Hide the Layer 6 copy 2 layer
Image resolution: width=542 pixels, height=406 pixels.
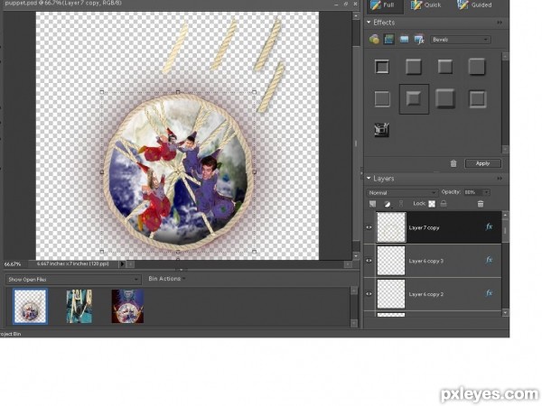point(369,294)
